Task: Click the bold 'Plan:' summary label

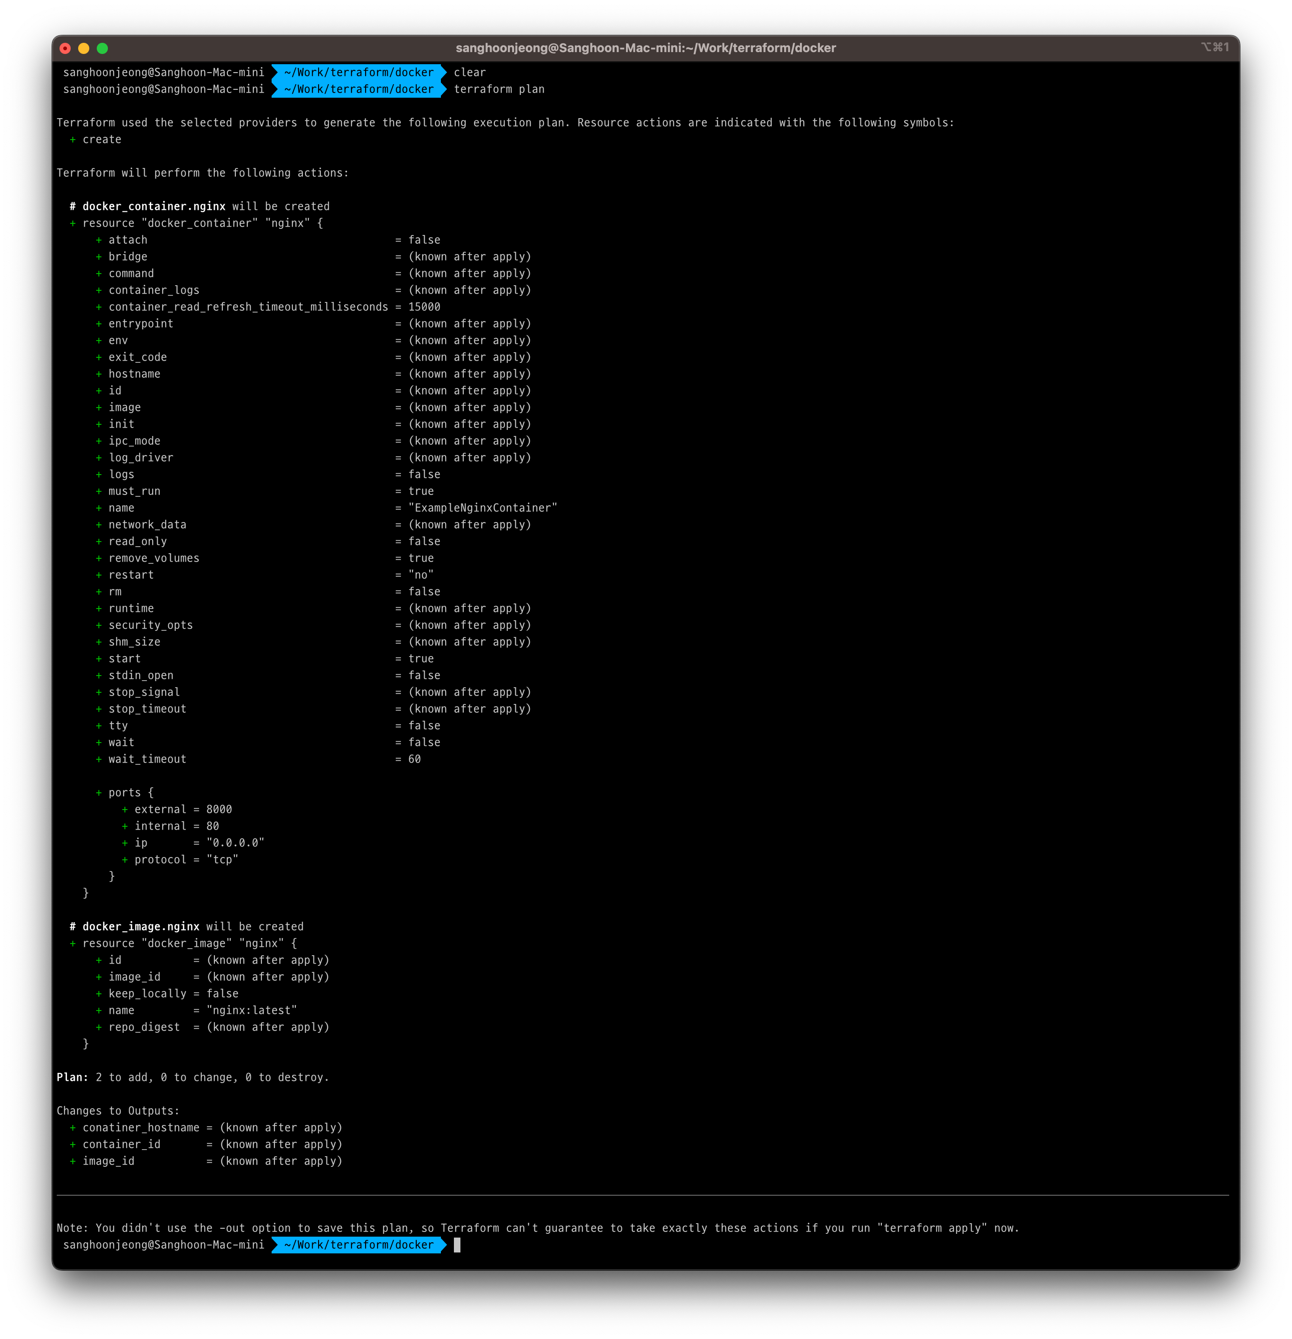Action: click(73, 1078)
